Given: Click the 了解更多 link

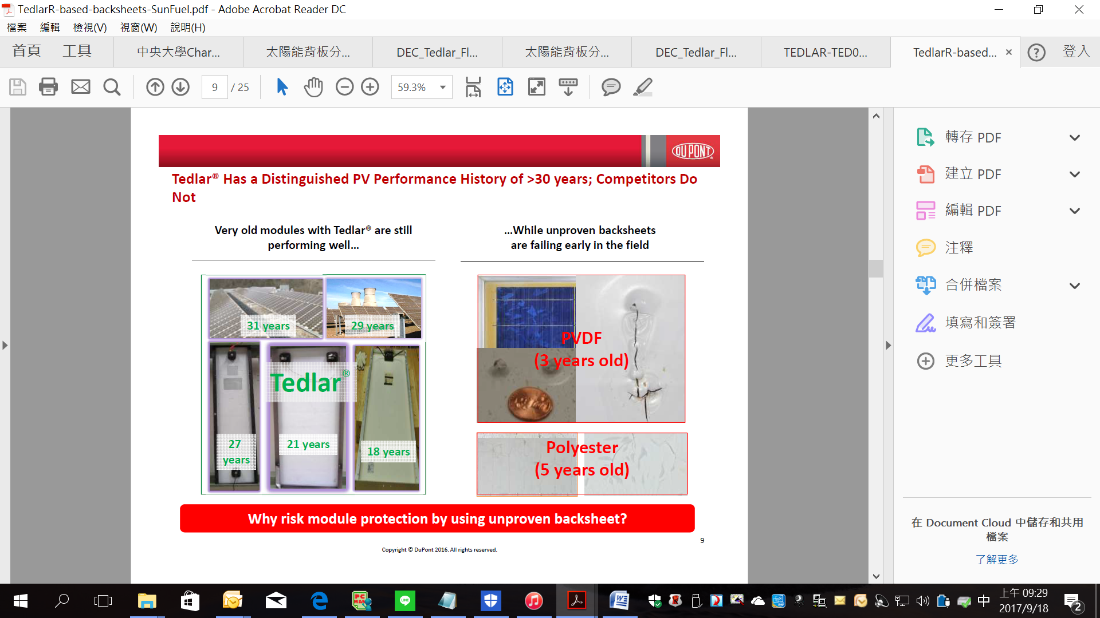Looking at the screenshot, I should pyautogui.click(x=997, y=559).
